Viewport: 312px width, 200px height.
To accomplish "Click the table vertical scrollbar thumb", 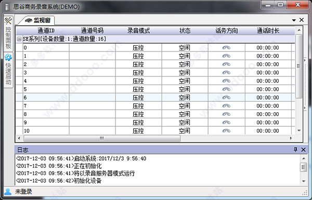I will (x=299, y=66).
